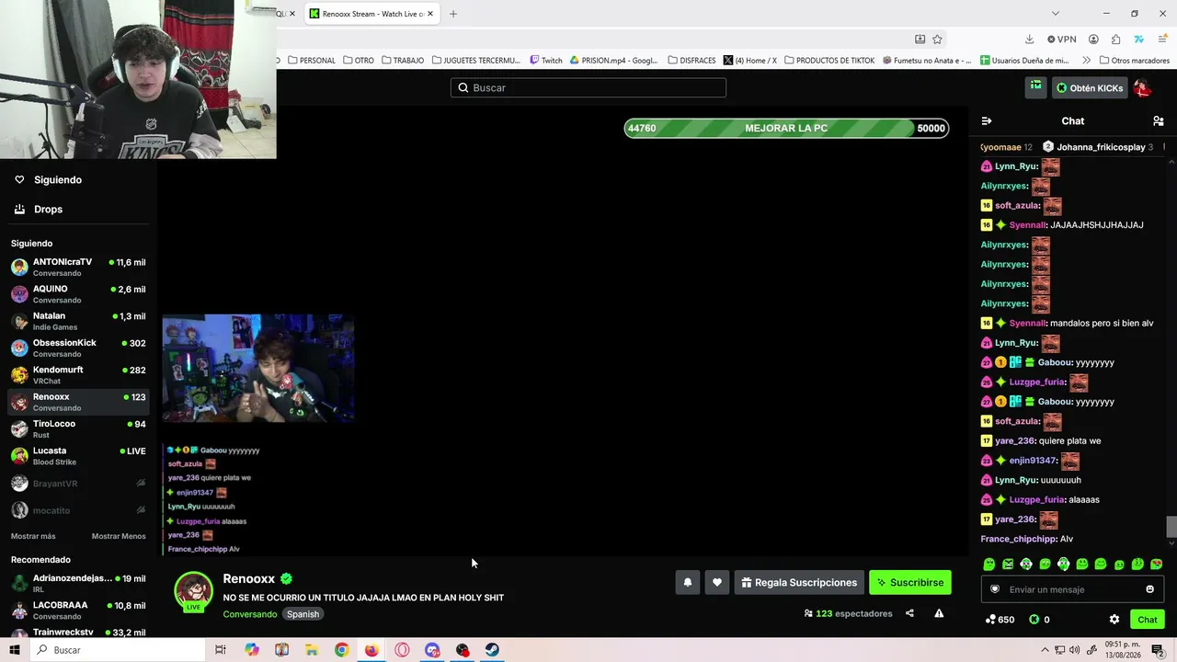Open Windows Start menu
1177x662 pixels.
(x=15, y=650)
